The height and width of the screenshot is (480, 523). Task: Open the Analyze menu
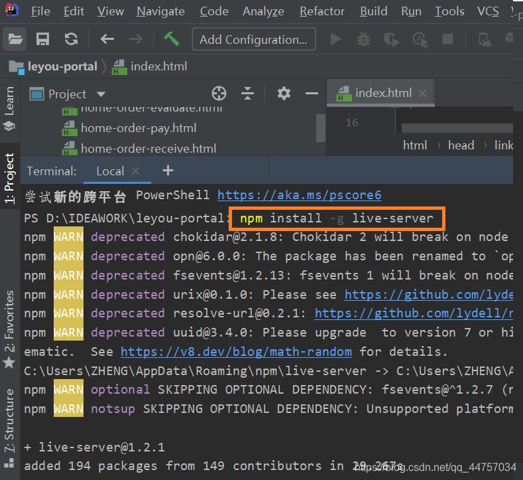click(263, 11)
